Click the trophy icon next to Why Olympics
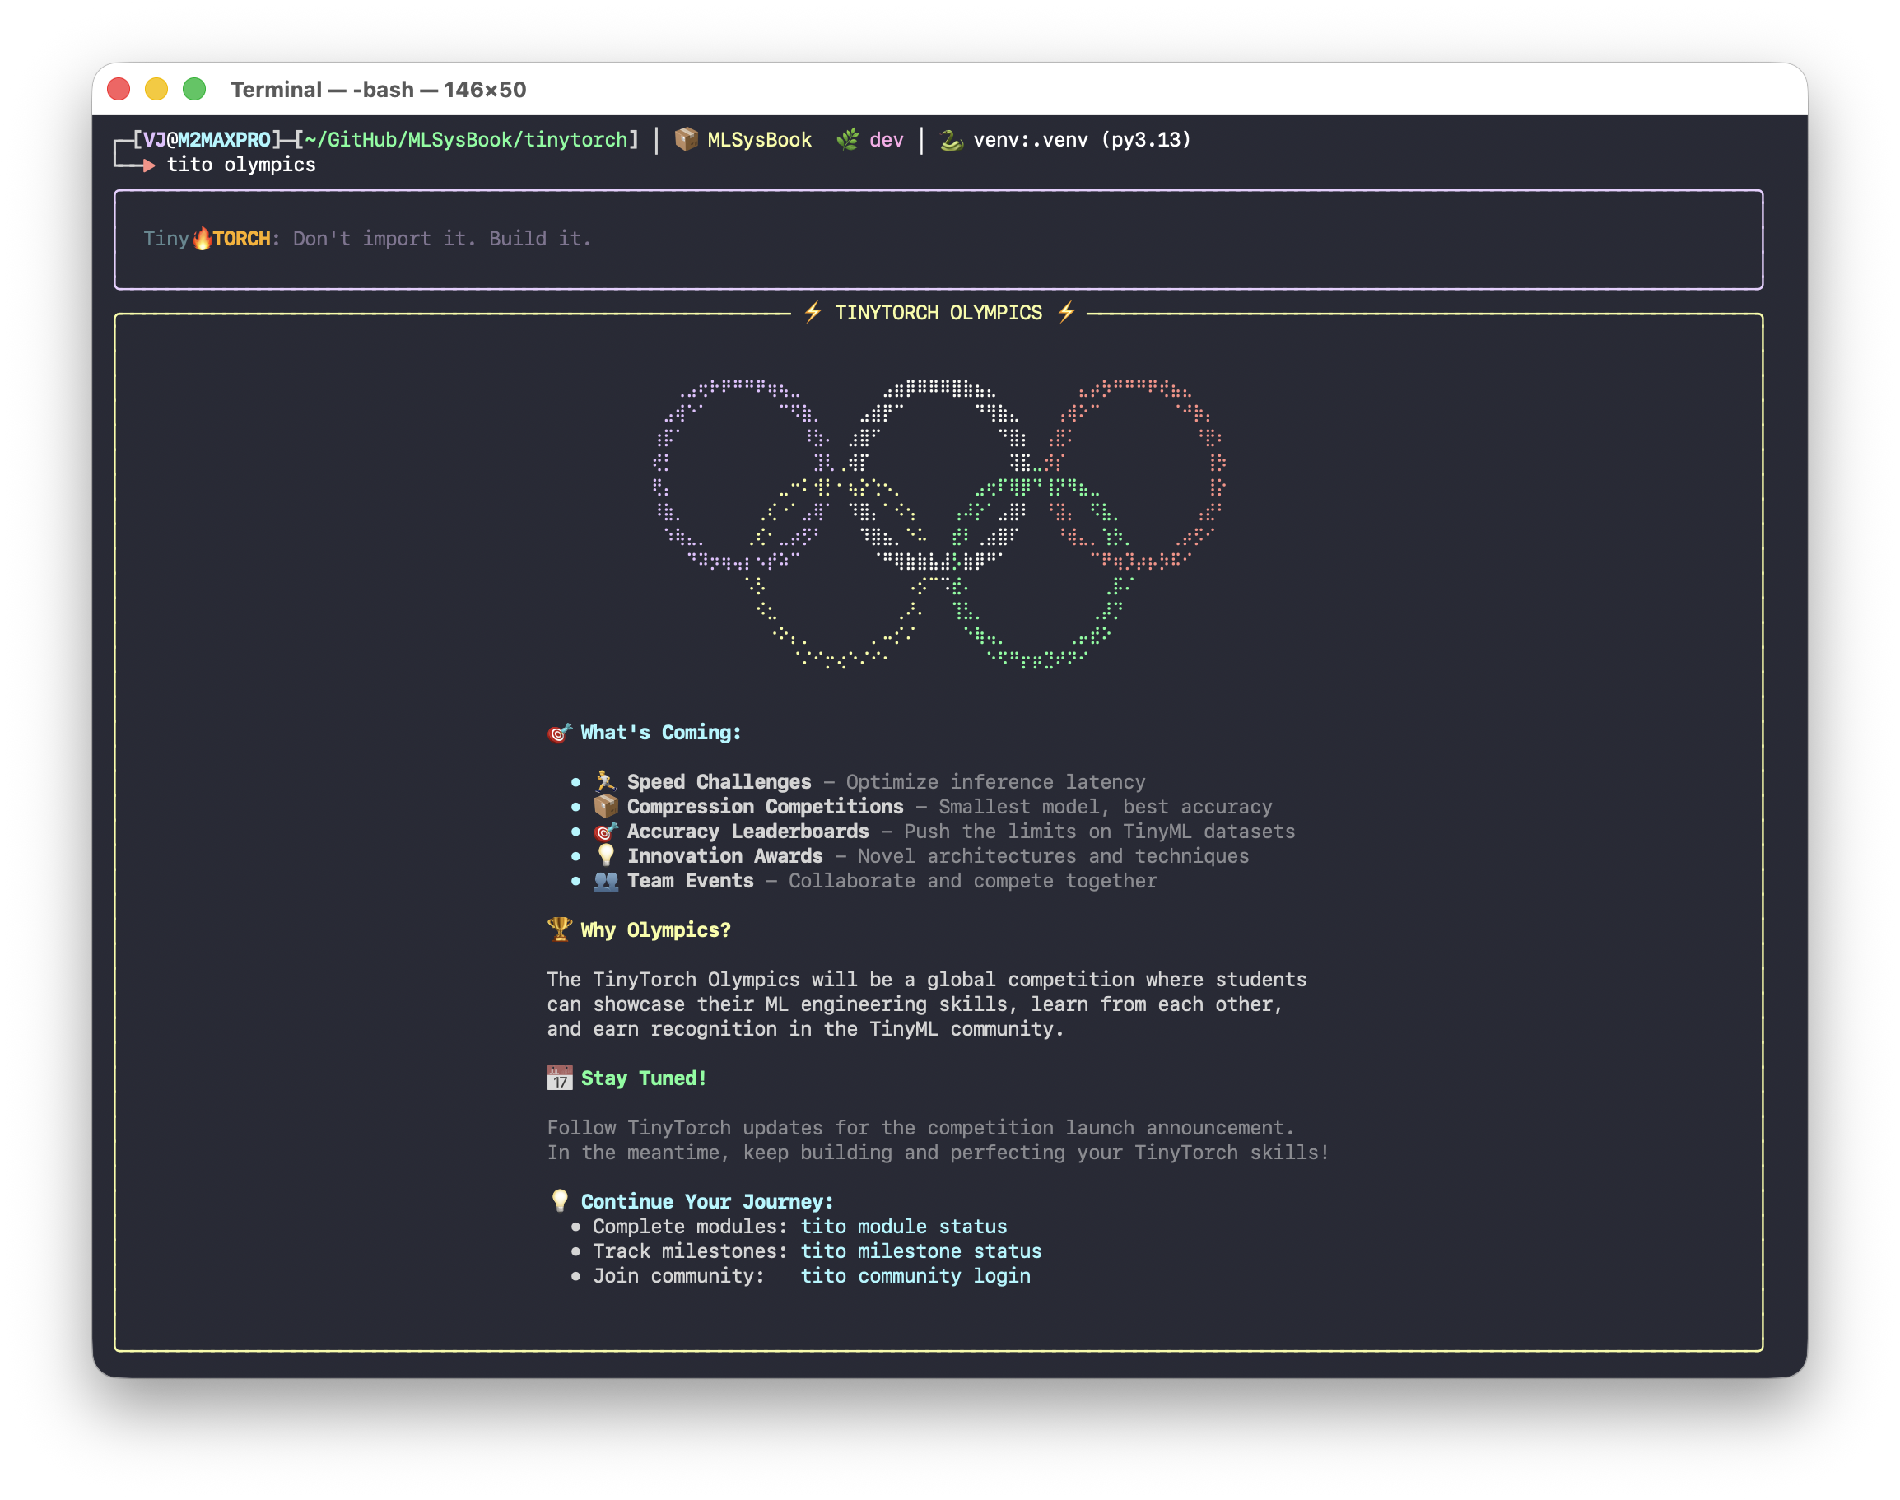Viewport: 1900px width, 1500px height. click(x=559, y=929)
